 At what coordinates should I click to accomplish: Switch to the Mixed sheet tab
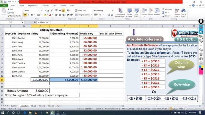(x=34, y=106)
